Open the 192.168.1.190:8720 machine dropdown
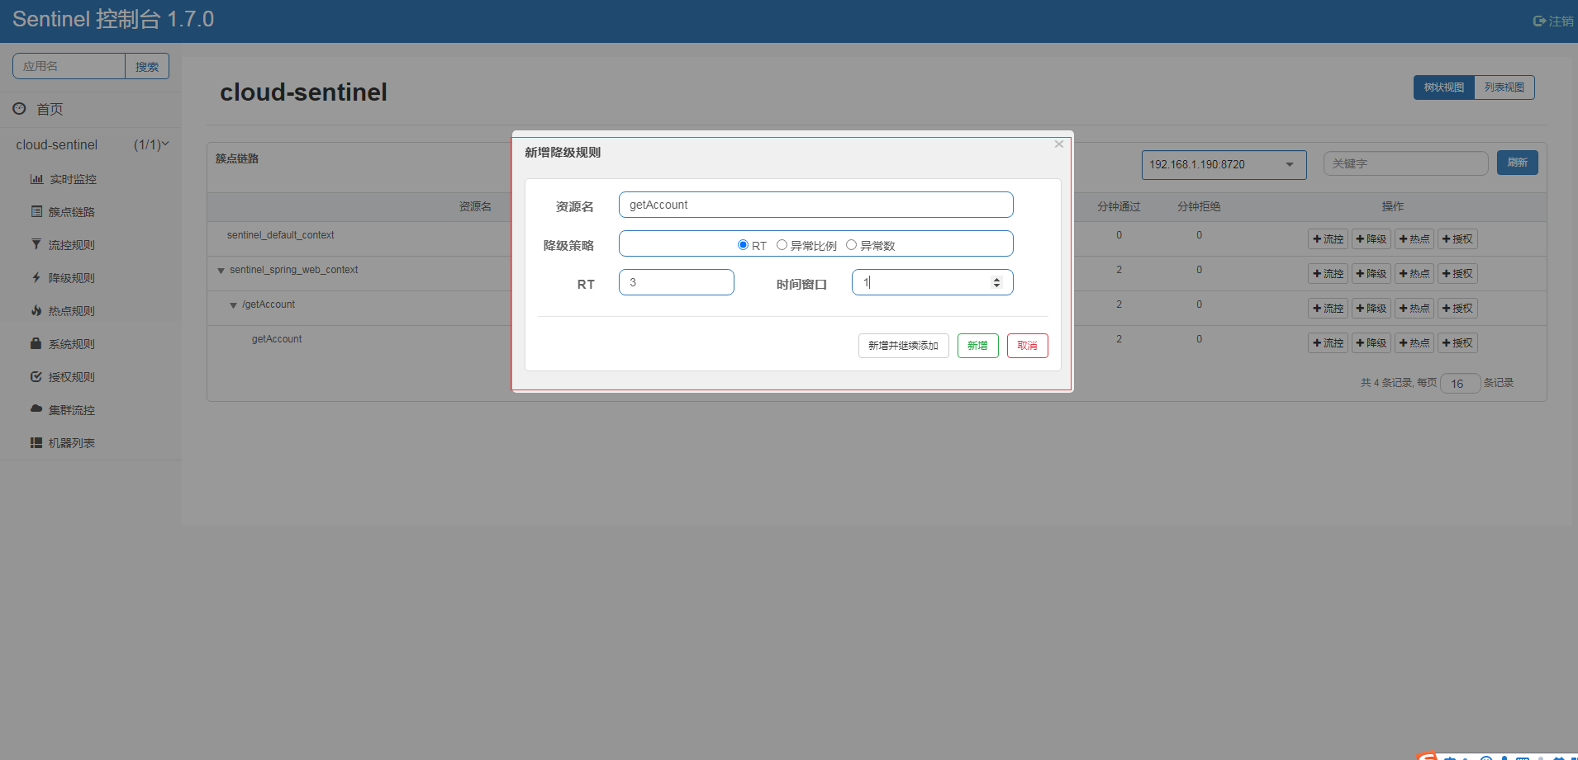The width and height of the screenshot is (1578, 760). [1224, 164]
